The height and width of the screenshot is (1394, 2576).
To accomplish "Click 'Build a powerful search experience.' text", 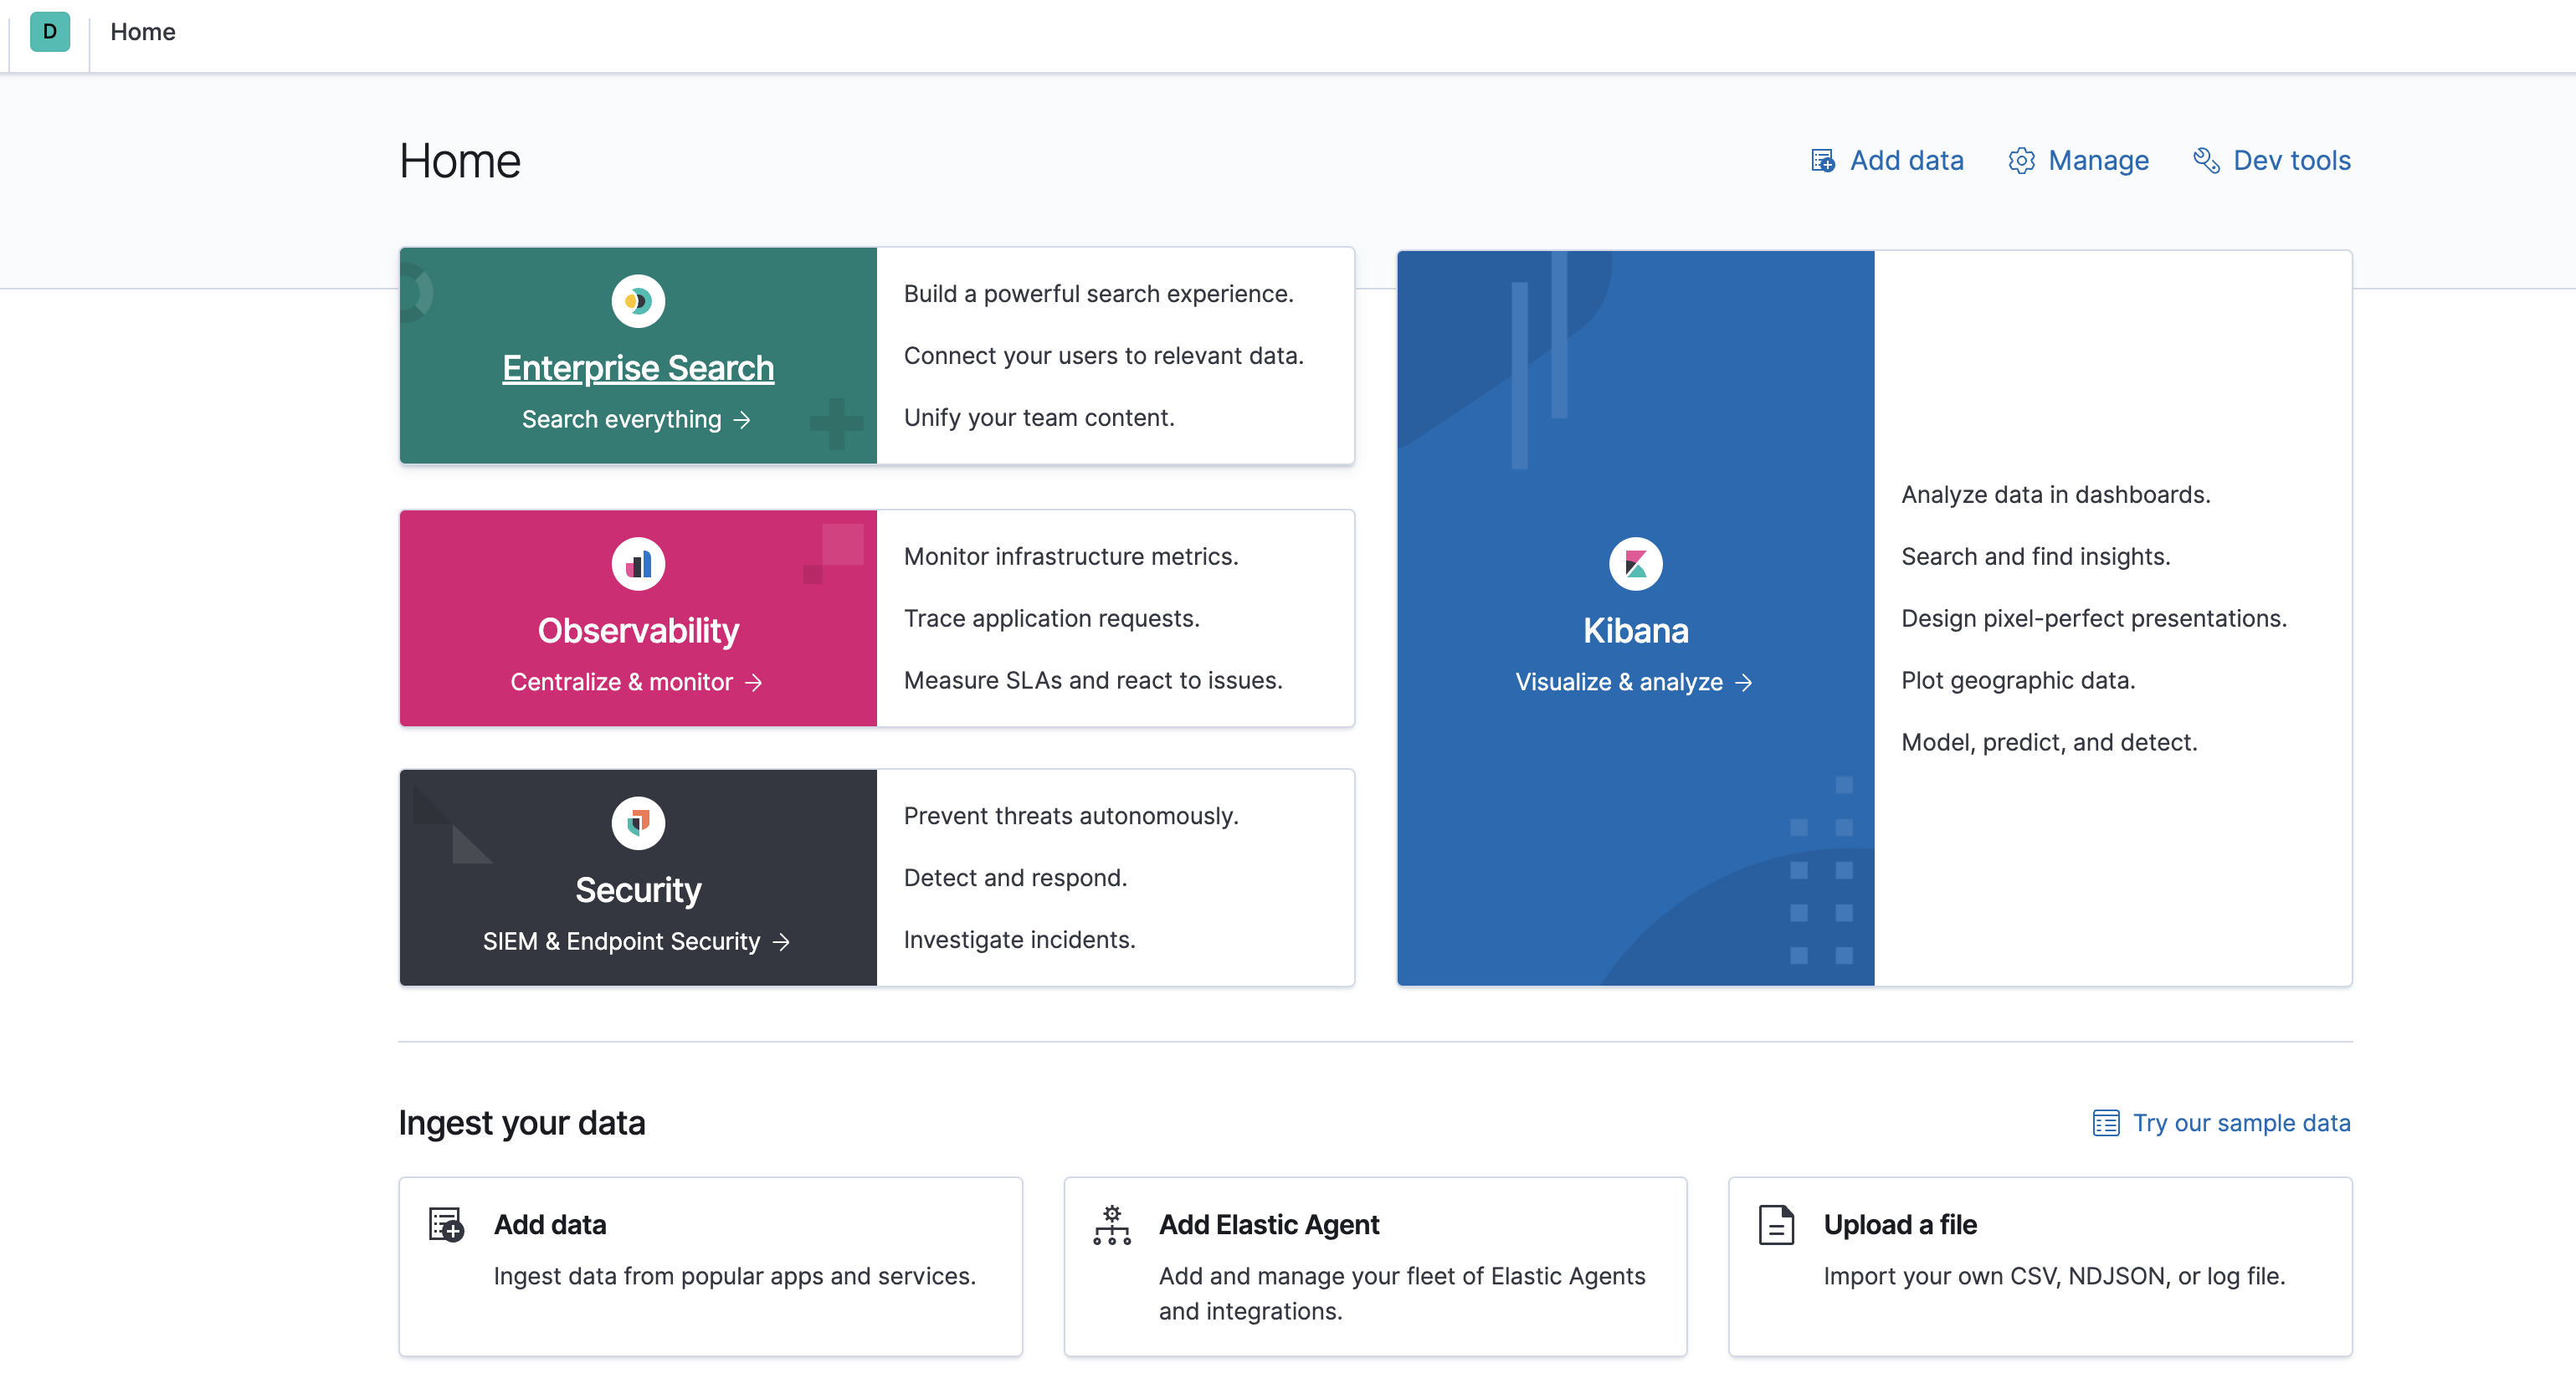I will tap(1099, 294).
